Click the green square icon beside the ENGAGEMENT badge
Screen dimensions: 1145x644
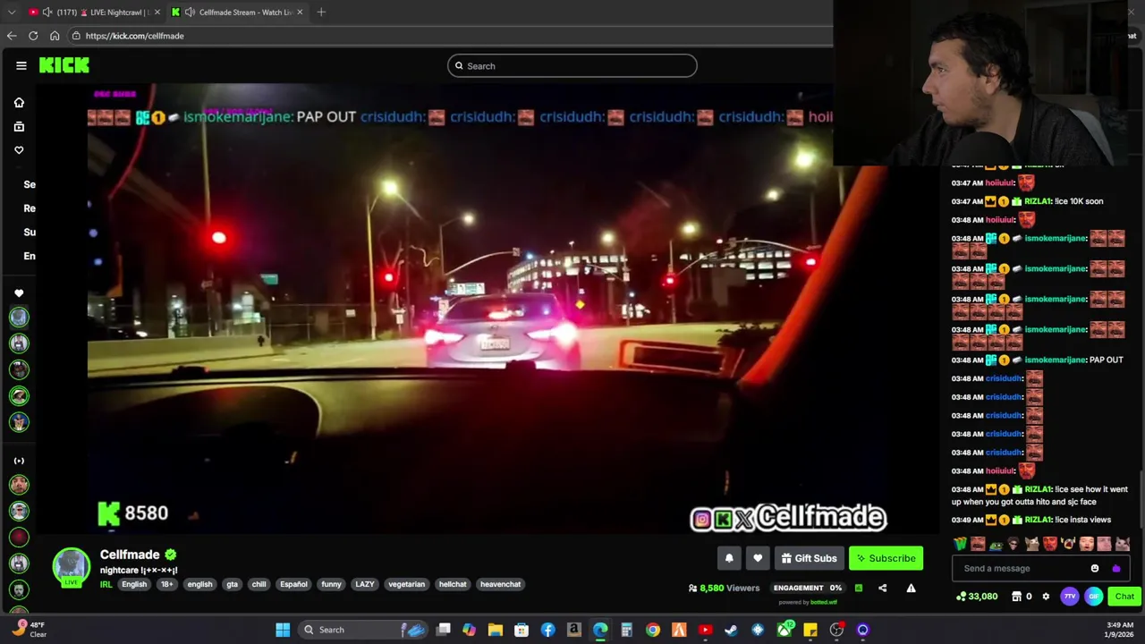pos(859,588)
